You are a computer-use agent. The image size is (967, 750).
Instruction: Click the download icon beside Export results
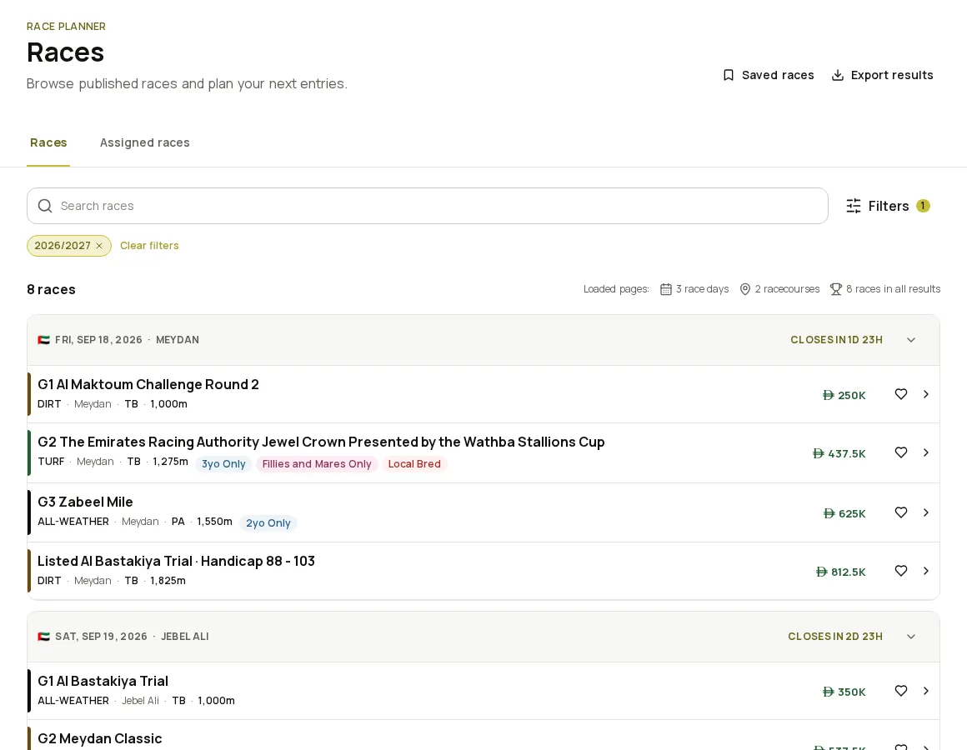coord(838,75)
